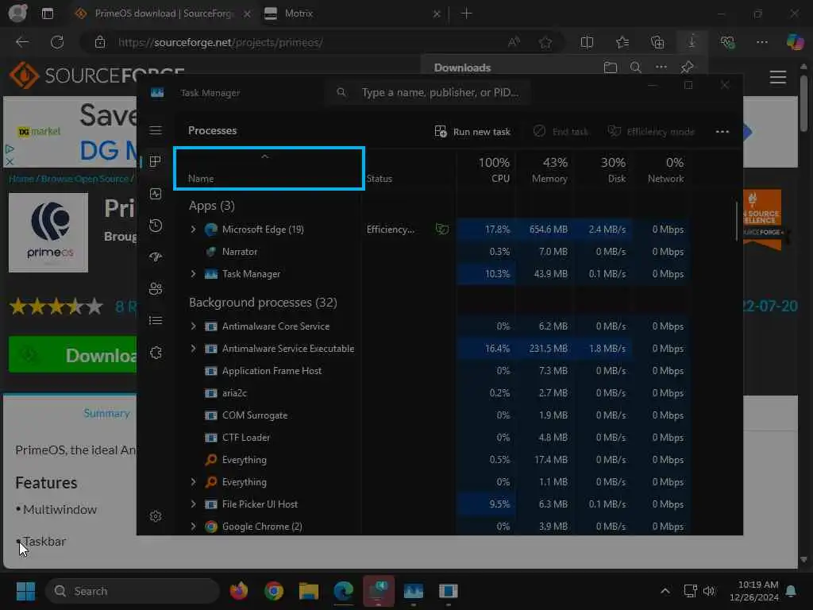Viewport: 813px width, 610px height.
Task: Click Home breadcrumb link on SourceForge
Action: 21,179
